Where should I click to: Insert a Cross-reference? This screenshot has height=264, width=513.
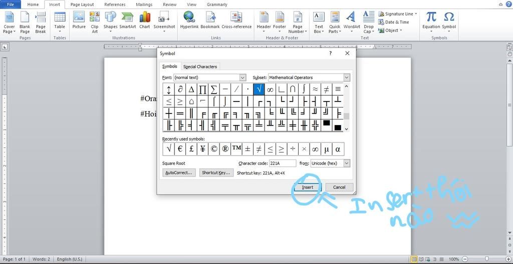tap(236, 20)
